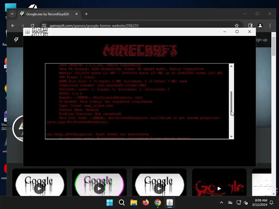Screen dimensions: 279x209
Task: Open Firefox from the taskbar
Action: 146,202
